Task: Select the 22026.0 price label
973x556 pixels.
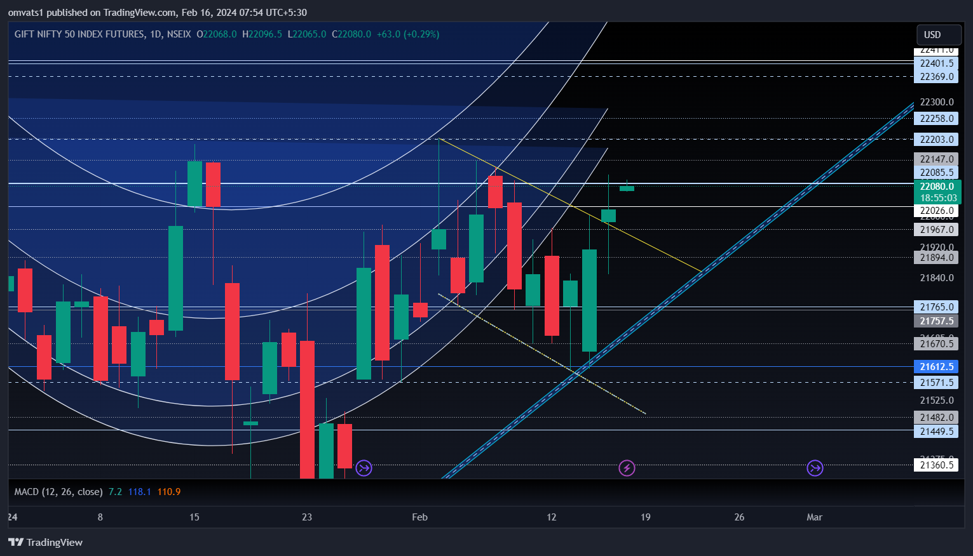Action: pyautogui.click(x=937, y=211)
